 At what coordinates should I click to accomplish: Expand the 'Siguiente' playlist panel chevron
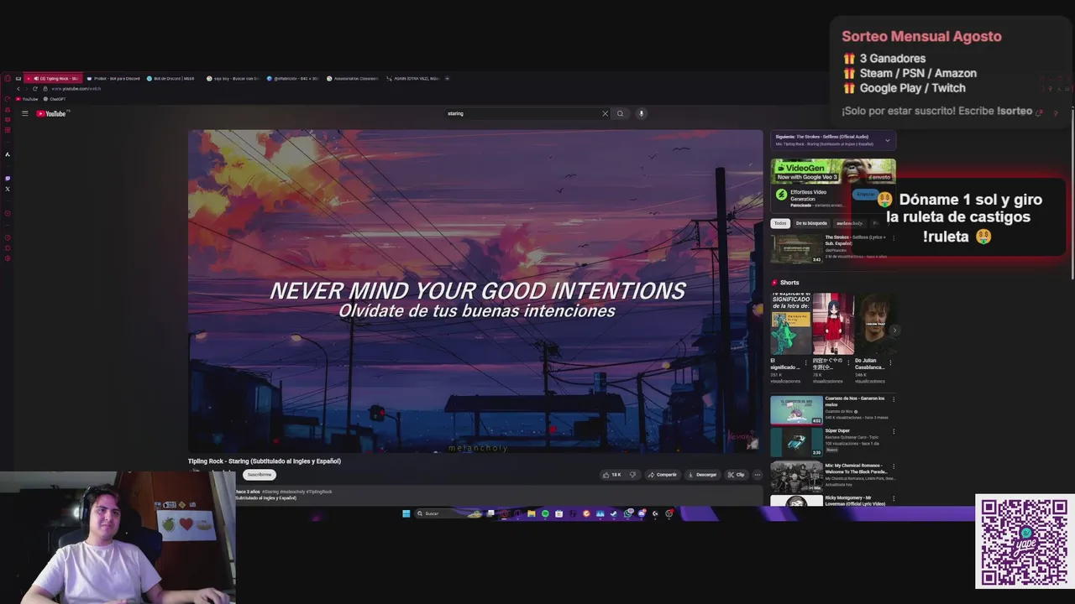pos(887,140)
